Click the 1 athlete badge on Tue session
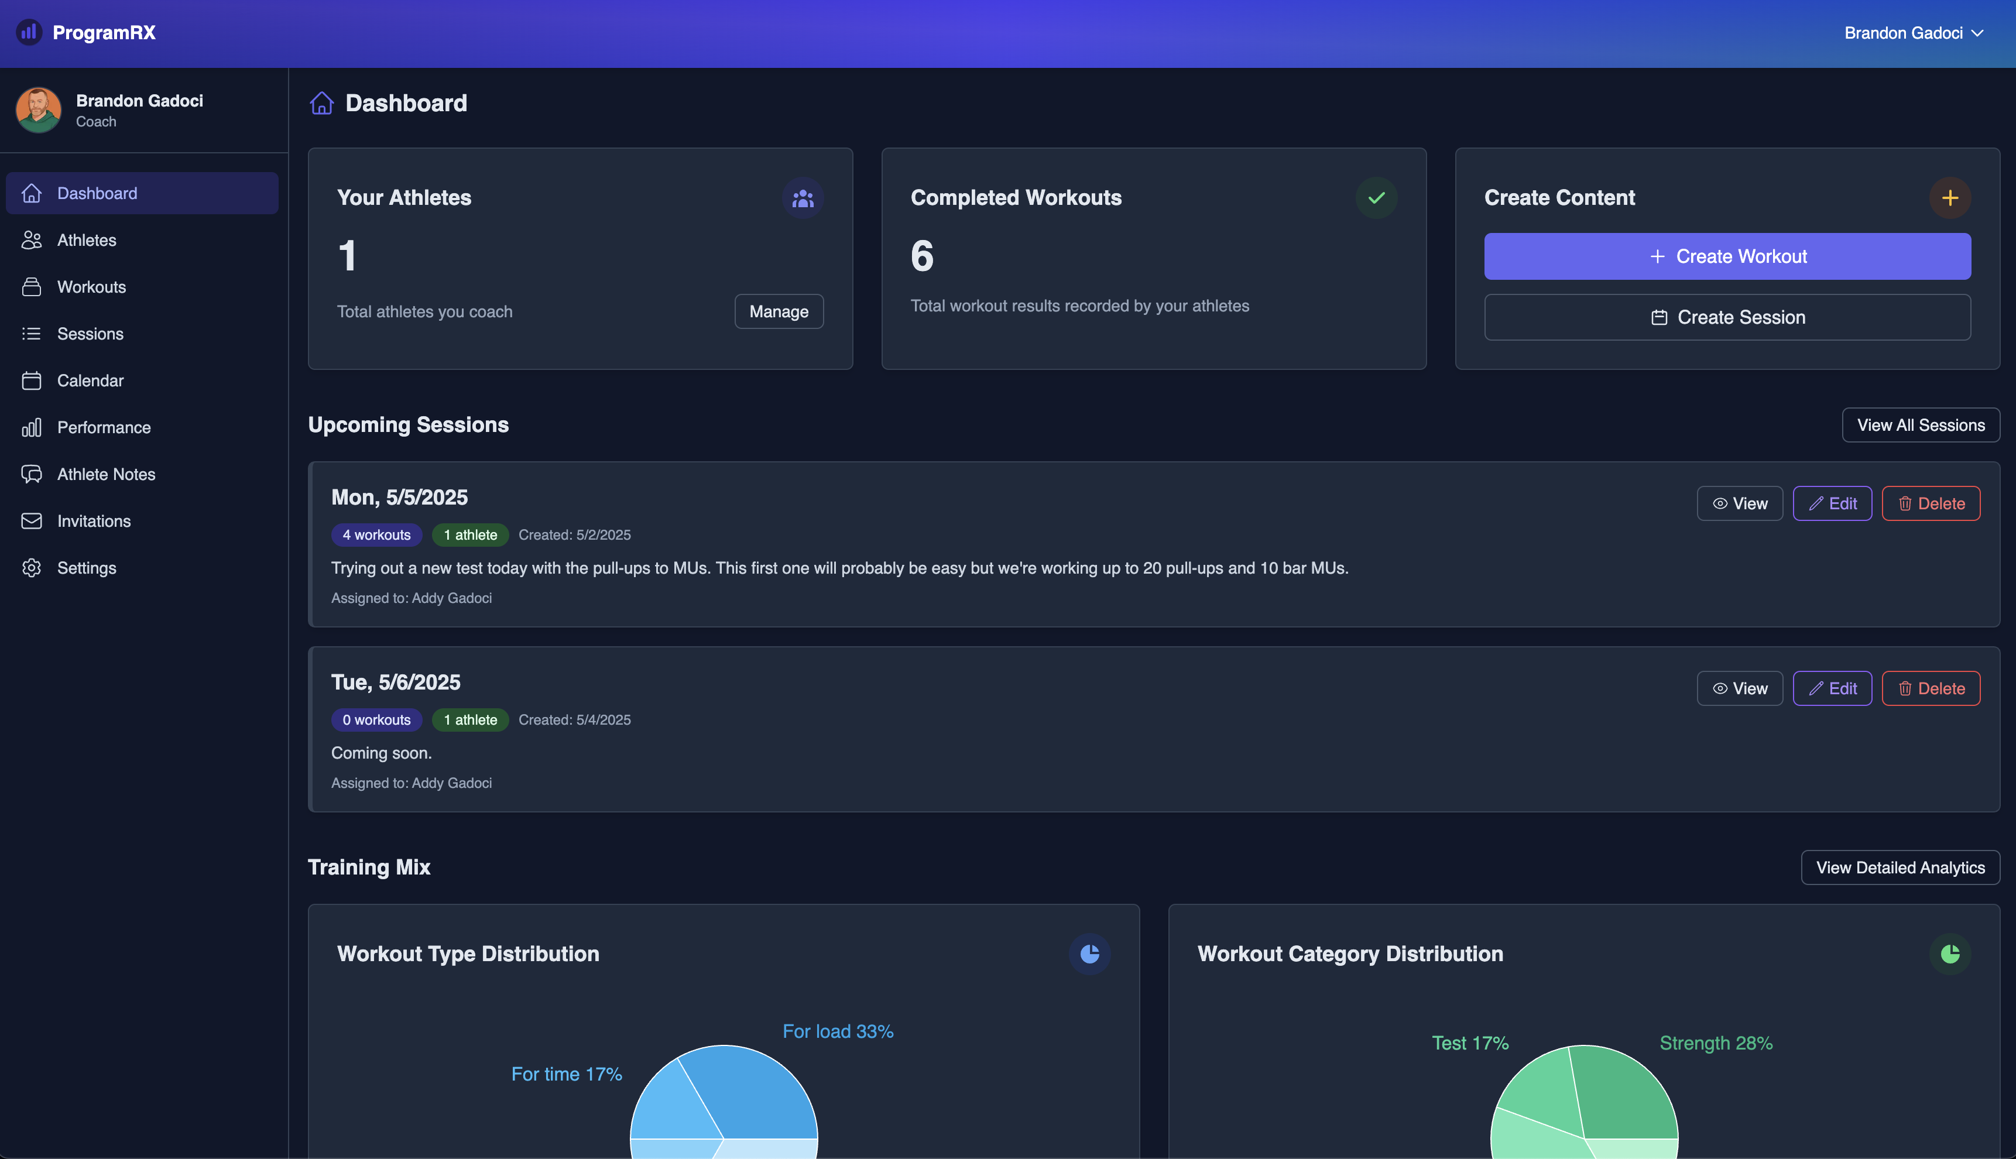This screenshot has height=1159, width=2016. [471, 719]
